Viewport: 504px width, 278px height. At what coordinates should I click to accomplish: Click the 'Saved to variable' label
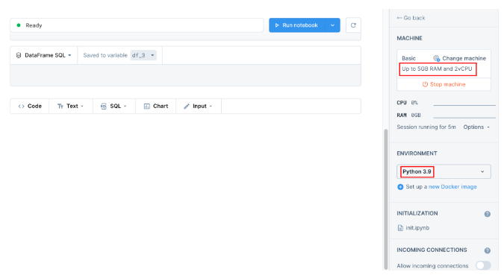[105, 55]
